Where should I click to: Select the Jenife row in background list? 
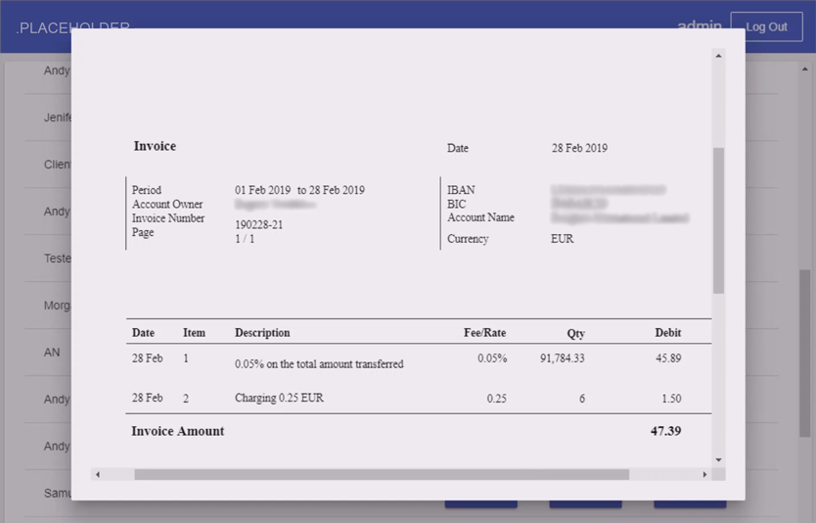(58, 118)
